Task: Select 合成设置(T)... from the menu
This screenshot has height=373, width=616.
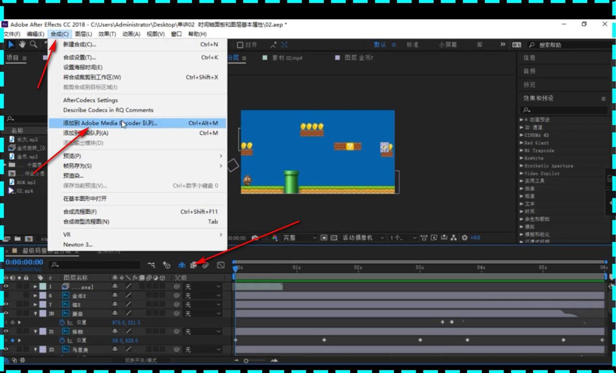Action: coord(80,57)
